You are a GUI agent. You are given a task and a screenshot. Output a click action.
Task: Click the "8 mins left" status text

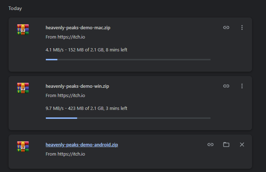click(116, 50)
